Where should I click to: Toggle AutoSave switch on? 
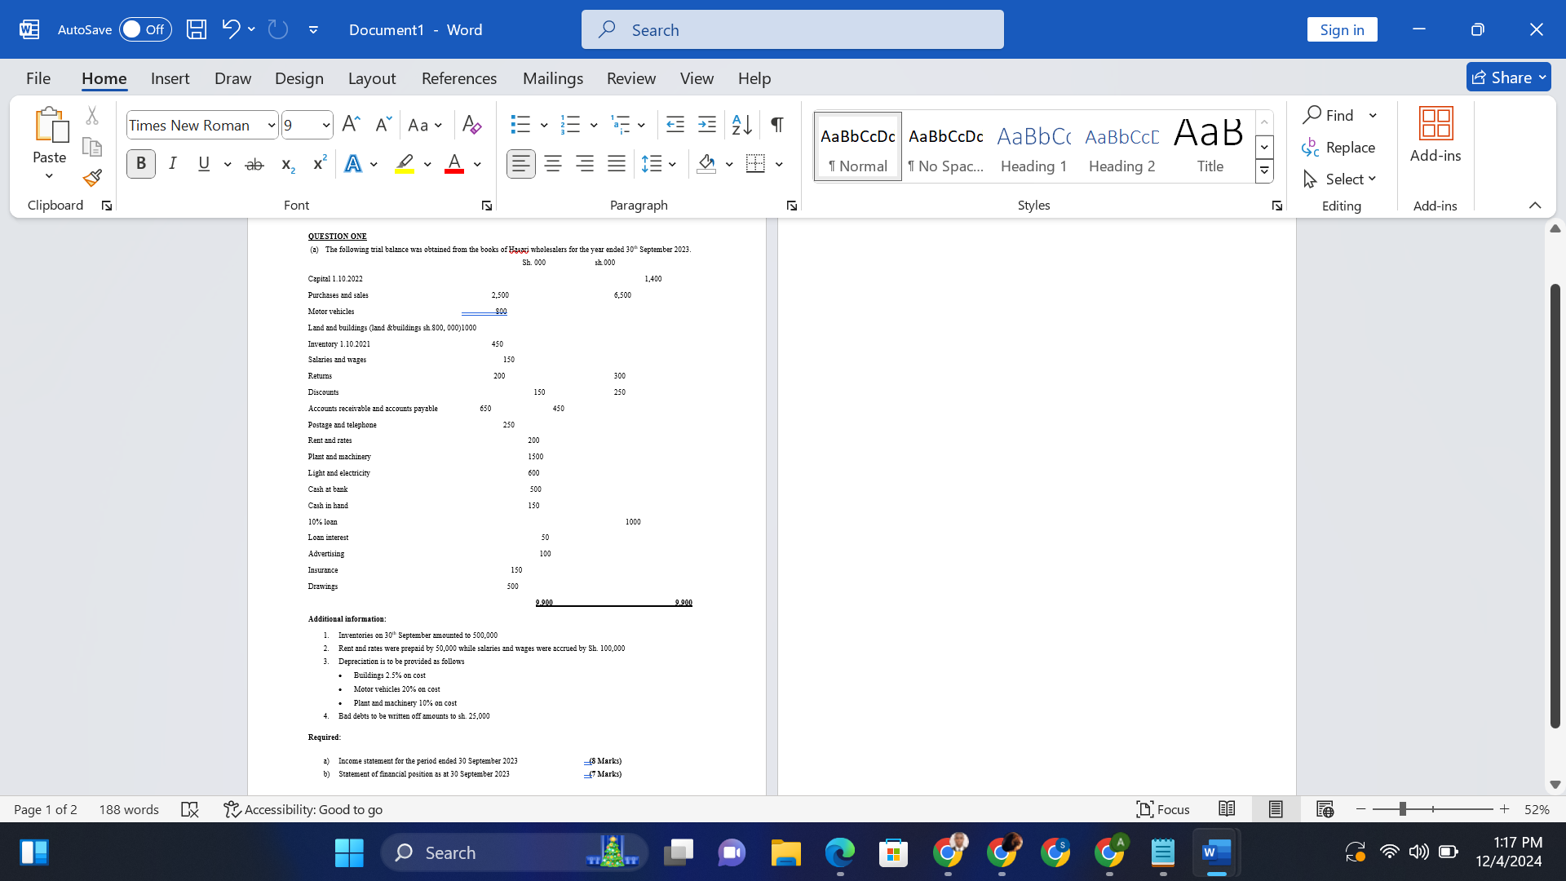(145, 29)
